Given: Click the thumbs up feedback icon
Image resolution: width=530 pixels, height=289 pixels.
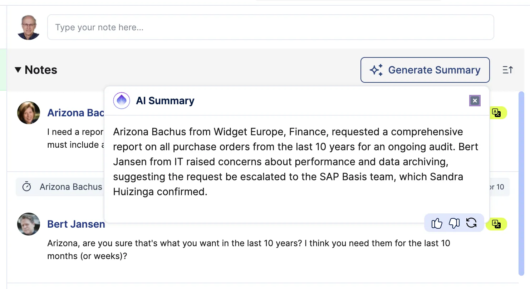Looking at the screenshot, I should tap(437, 223).
